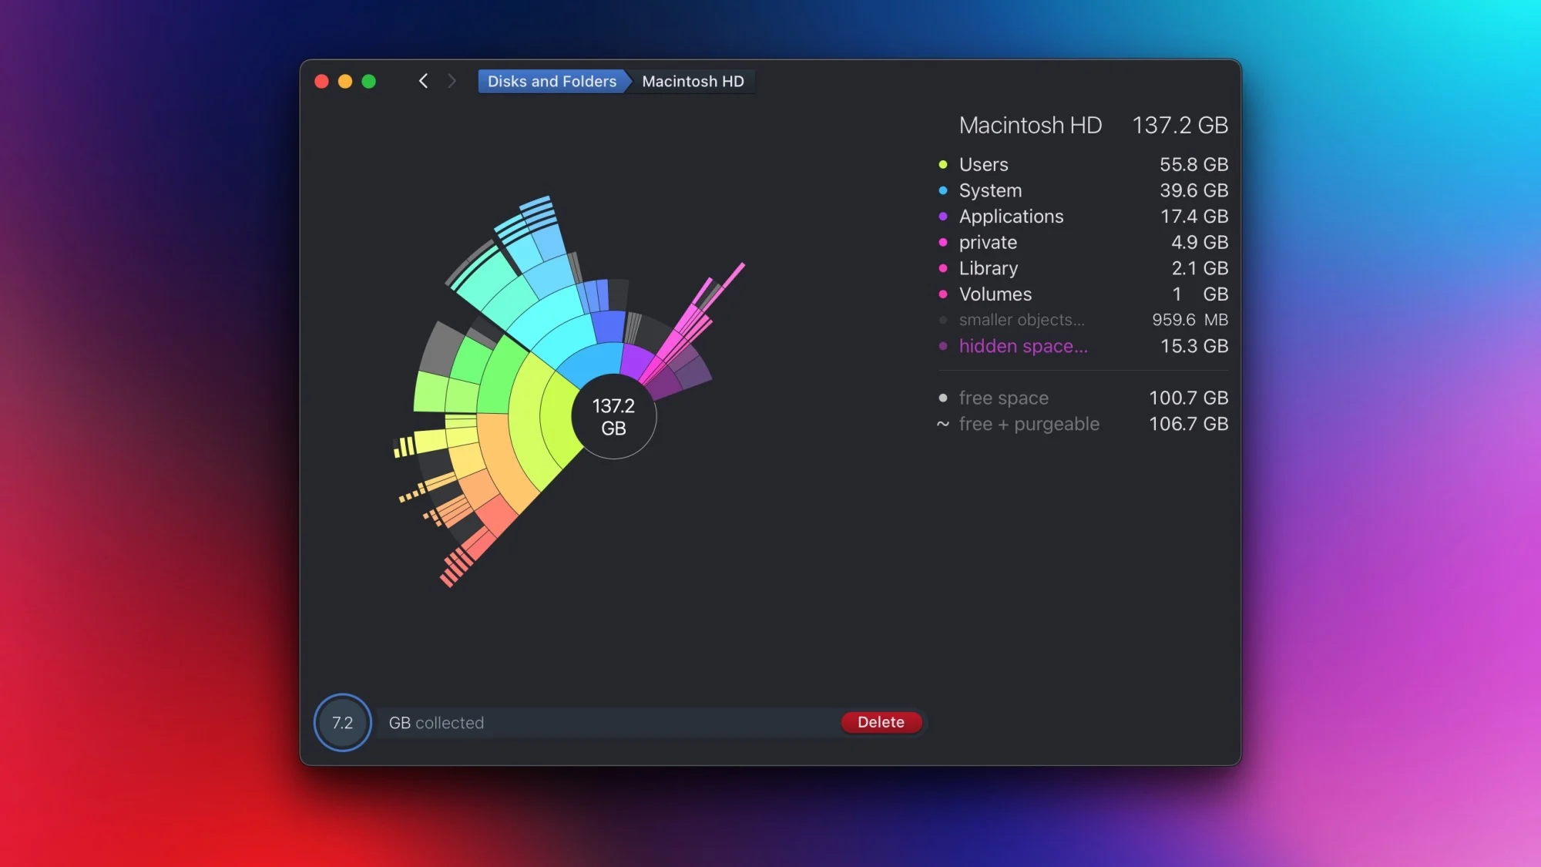Select Users folder in list

983,165
